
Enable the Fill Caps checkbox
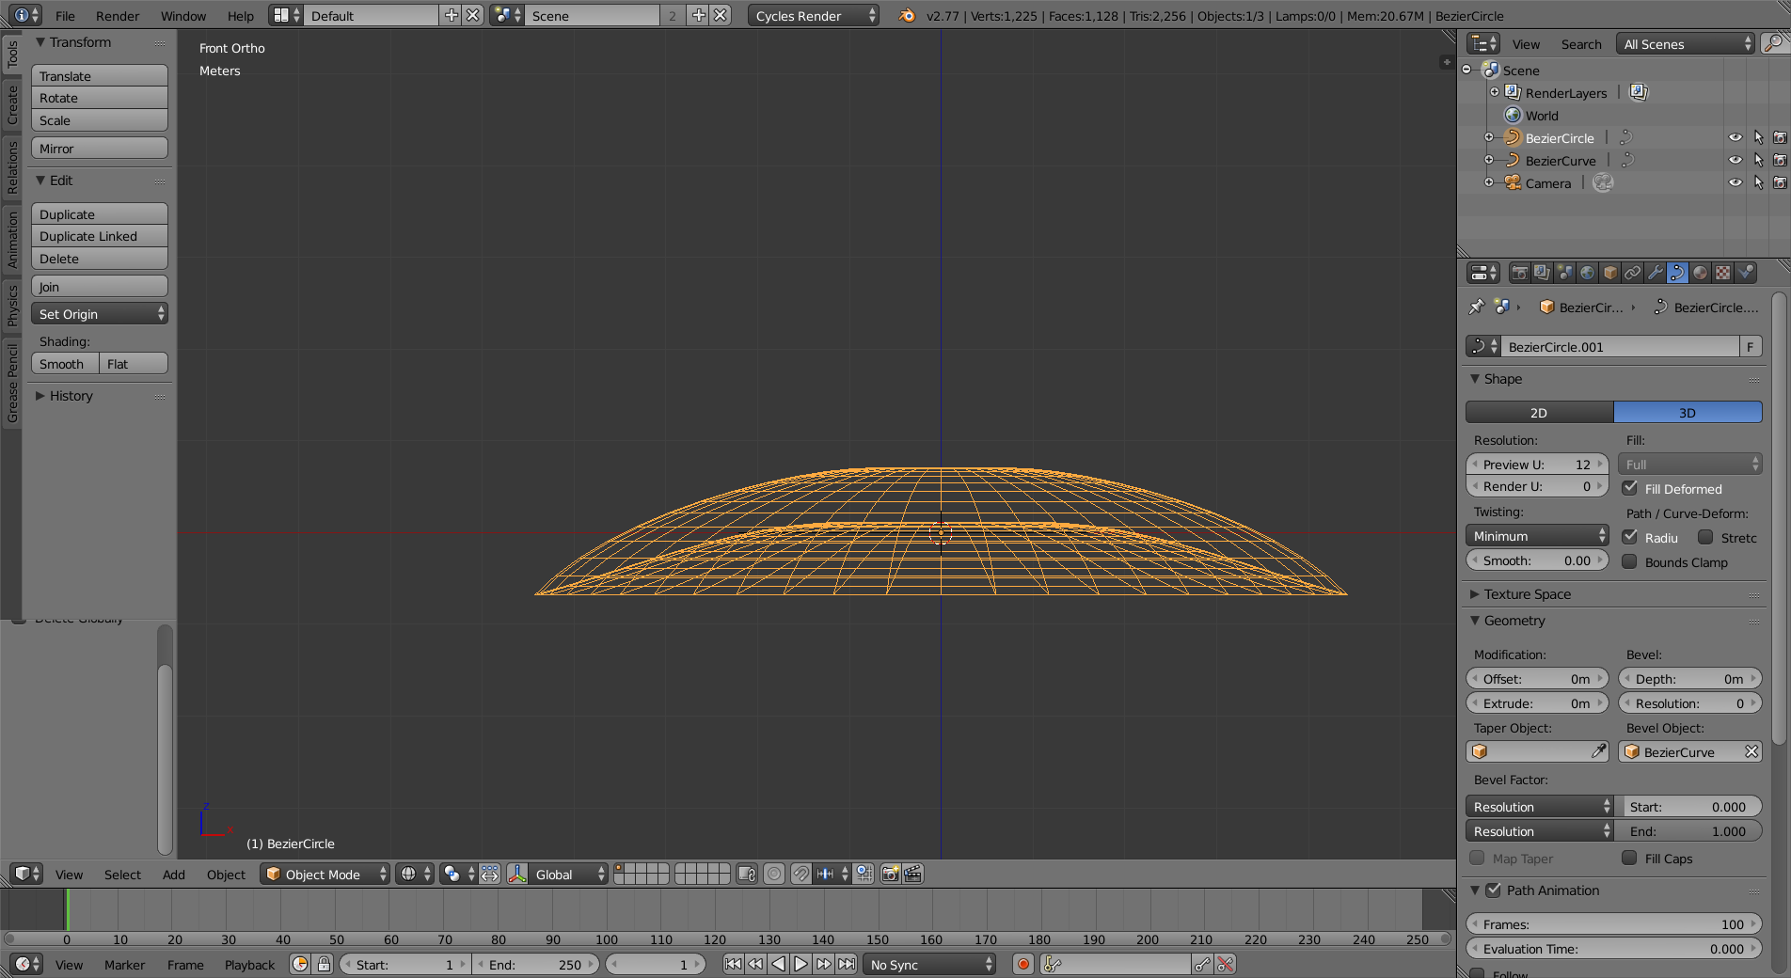pyautogui.click(x=1630, y=858)
